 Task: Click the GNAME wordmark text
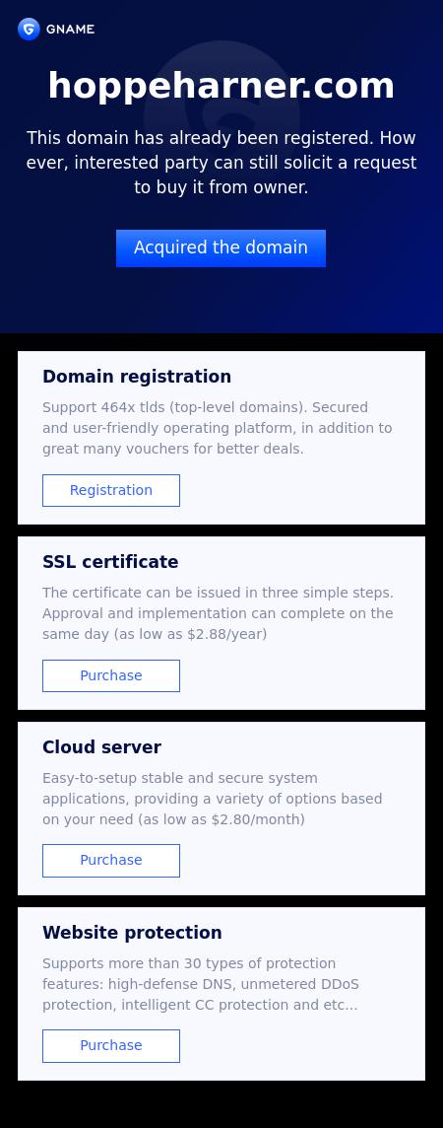click(70, 30)
